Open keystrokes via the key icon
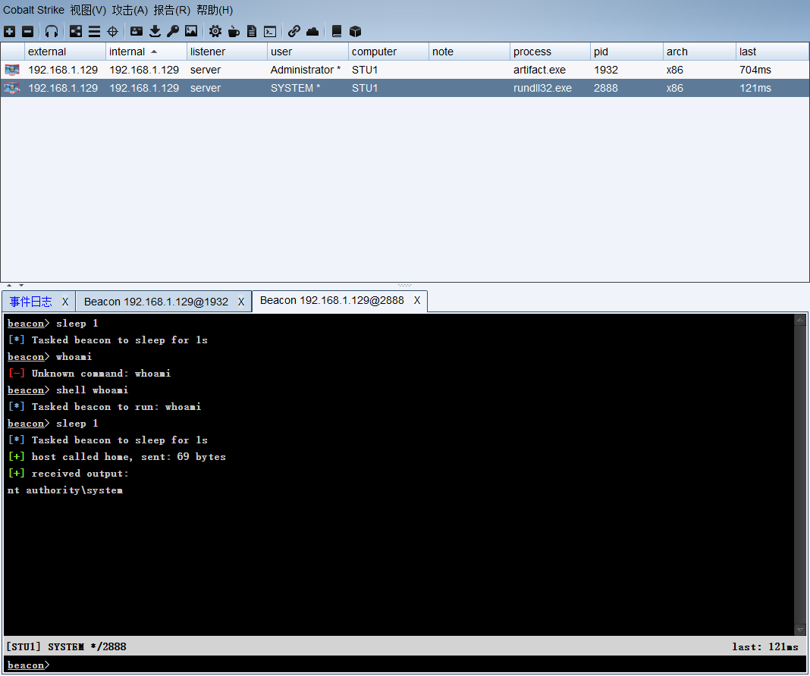The height and width of the screenshot is (676, 810). pyautogui.click(x=172, y=32)
